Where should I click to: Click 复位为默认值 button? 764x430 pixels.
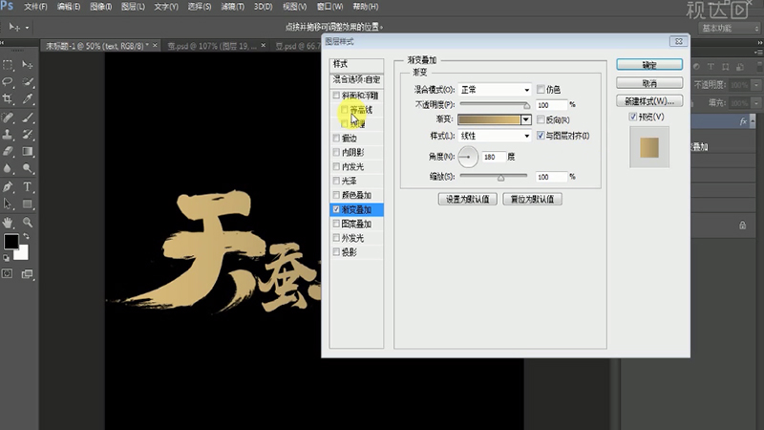click(532, 199)
